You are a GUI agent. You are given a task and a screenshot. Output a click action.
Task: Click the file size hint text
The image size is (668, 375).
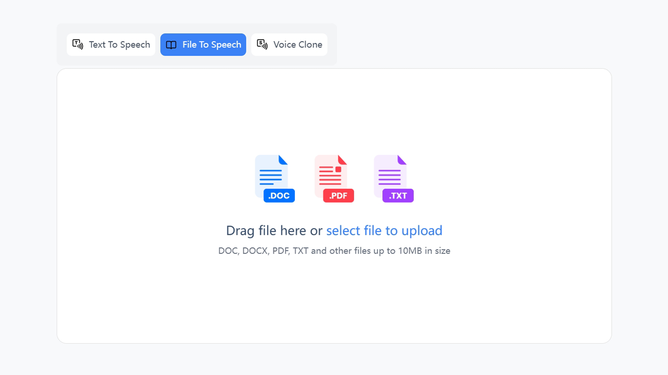pos(334,250)
